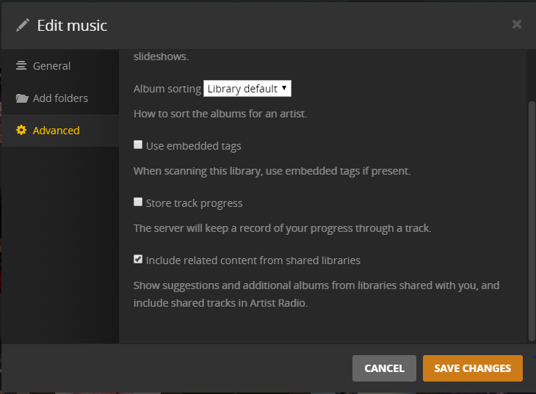Click the "Use embedded tags" label text
536x394 pixels.
click(x=193, y=146)
